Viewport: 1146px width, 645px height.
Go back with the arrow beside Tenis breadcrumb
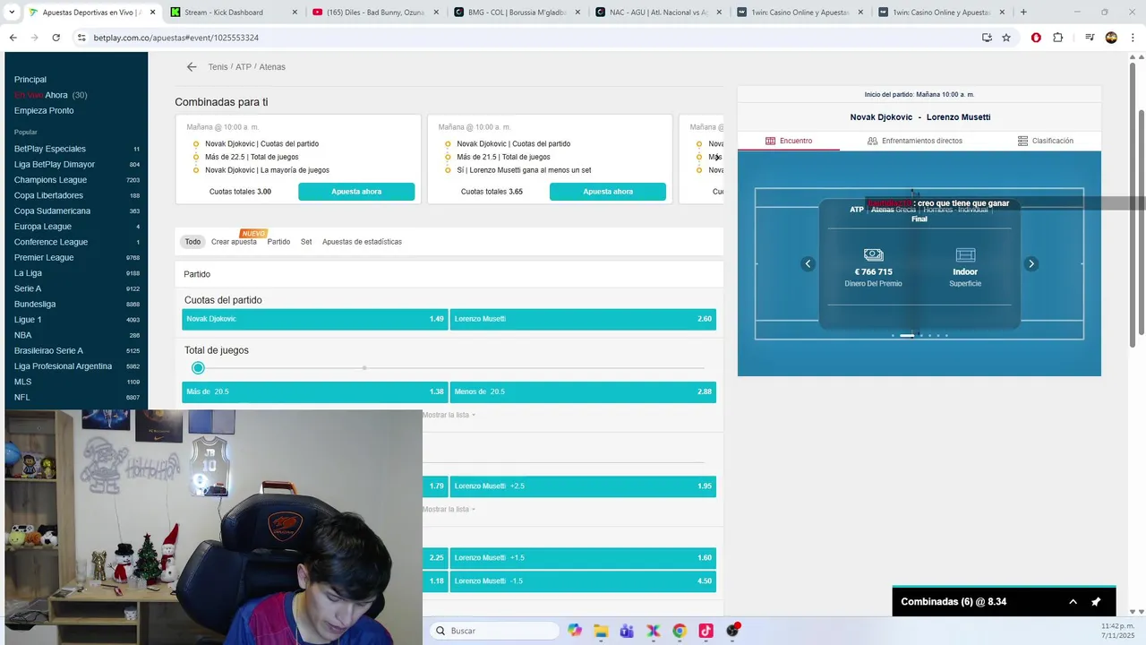[x=192, y=67]
